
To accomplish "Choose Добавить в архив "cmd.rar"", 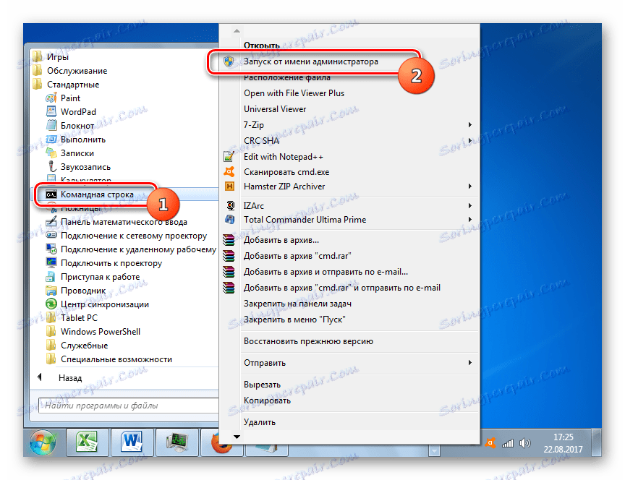I will [297, 256].
